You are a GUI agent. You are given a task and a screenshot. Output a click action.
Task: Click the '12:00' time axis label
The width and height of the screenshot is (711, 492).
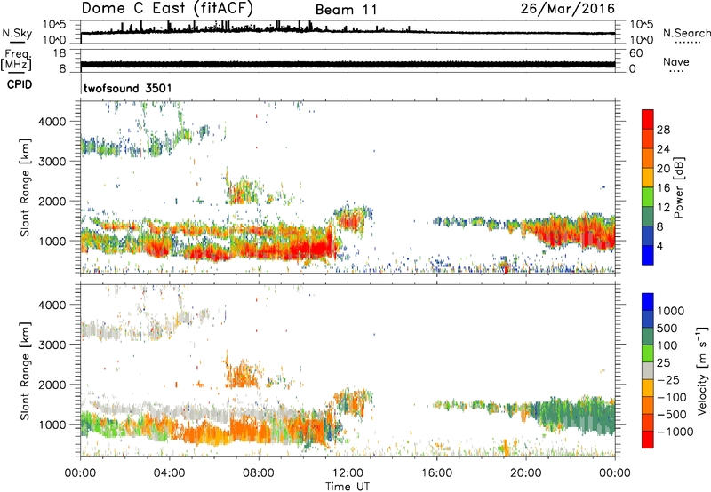348,473
